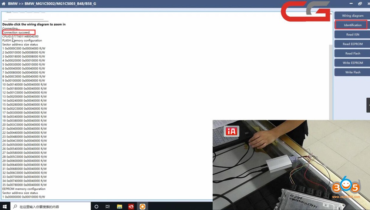Screen dimensions: 370x210
Task: Click scrollbar up arrow of log panel
Action: pyautogui.click(x=330, y=14)
